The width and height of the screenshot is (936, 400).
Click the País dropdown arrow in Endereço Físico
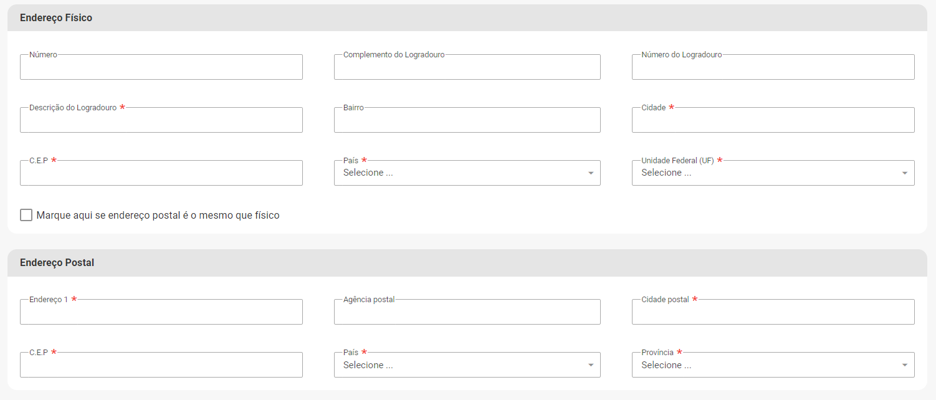tap(591, 173)
